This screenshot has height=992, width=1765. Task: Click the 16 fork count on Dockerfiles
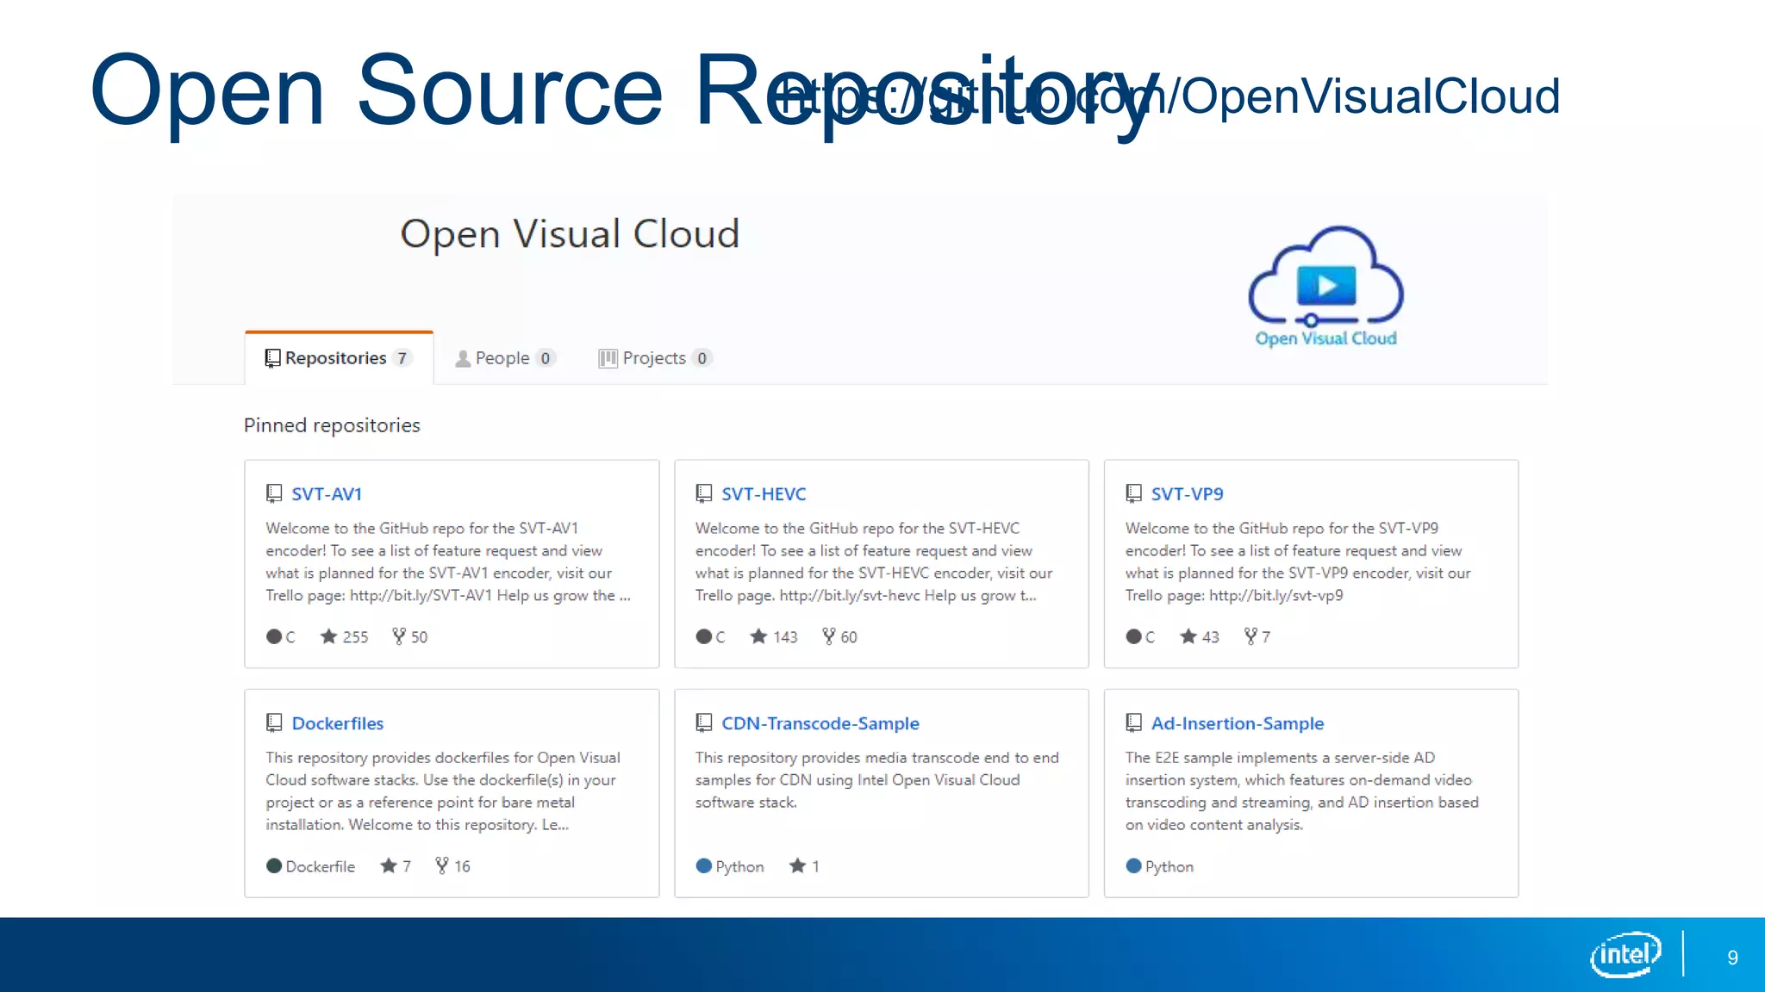(x=462, y=866)
